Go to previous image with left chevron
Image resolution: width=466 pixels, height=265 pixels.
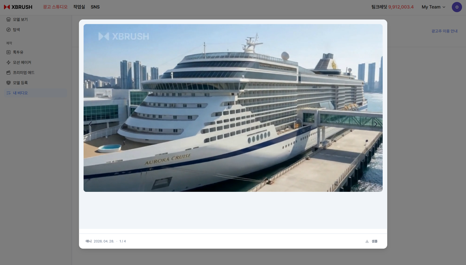click(x=90, y=124)
